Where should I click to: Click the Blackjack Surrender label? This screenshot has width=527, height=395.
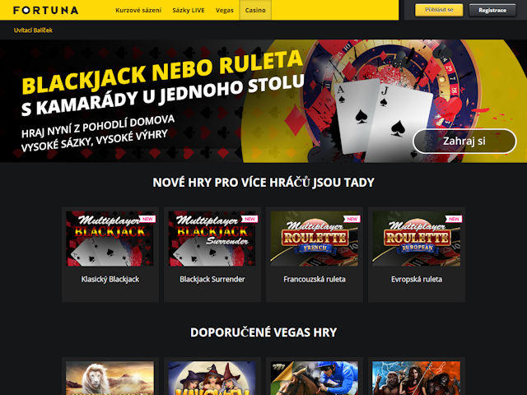(x=212, y=279)
